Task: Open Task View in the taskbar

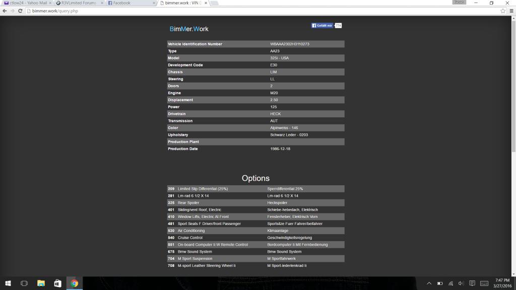Action: [24, 283]
